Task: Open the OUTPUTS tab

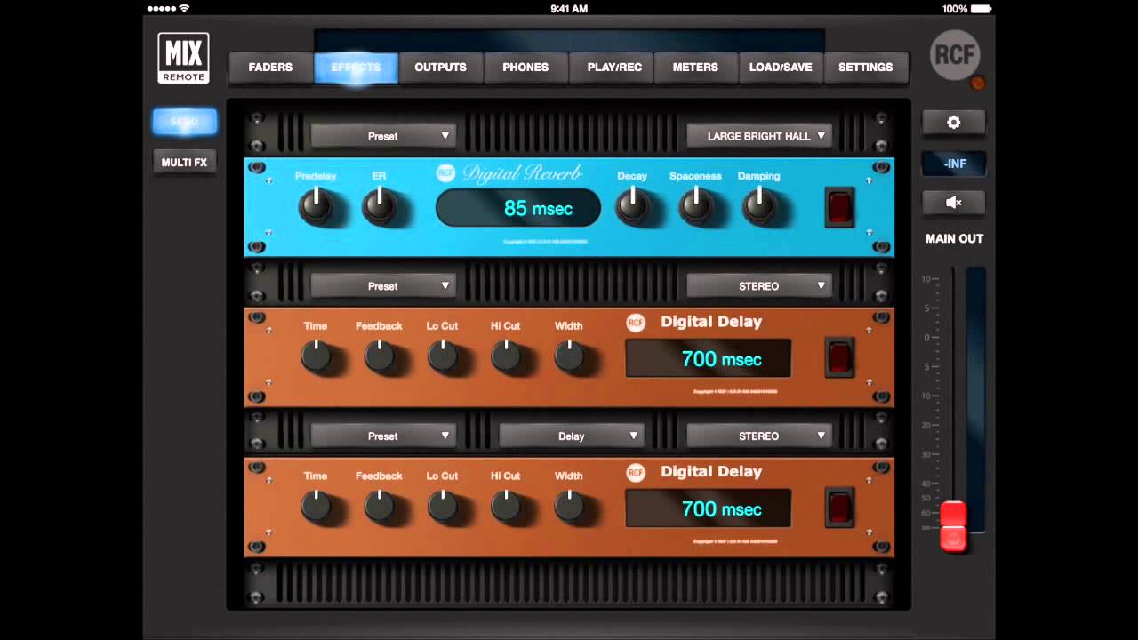Action: click(x=440, y=68)
